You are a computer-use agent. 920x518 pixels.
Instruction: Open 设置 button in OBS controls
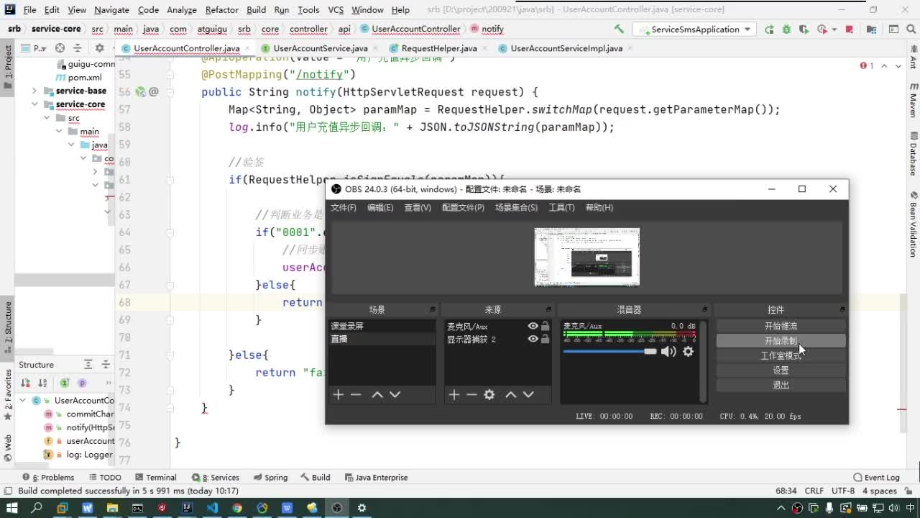point(781,370)
